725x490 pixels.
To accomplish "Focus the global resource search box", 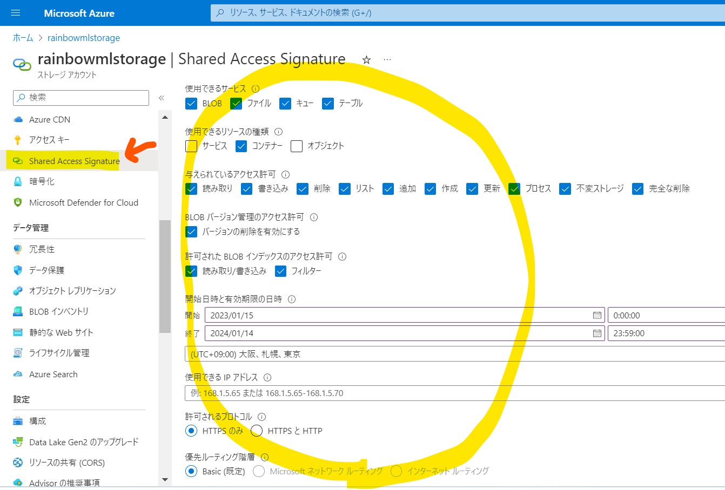I will (468, 13).
